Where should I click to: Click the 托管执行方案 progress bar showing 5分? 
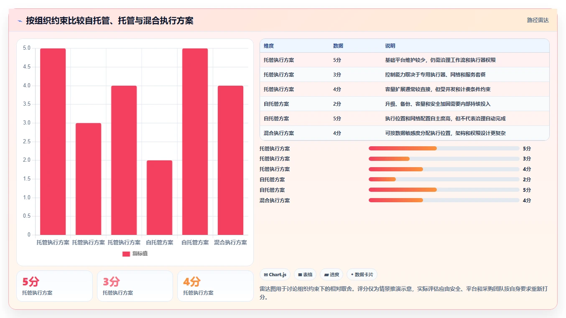444,148
